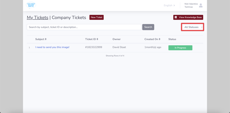The width and height of the screenshot is (230, 113).
Task: Focus the ticket search input field
Action: 84,27
